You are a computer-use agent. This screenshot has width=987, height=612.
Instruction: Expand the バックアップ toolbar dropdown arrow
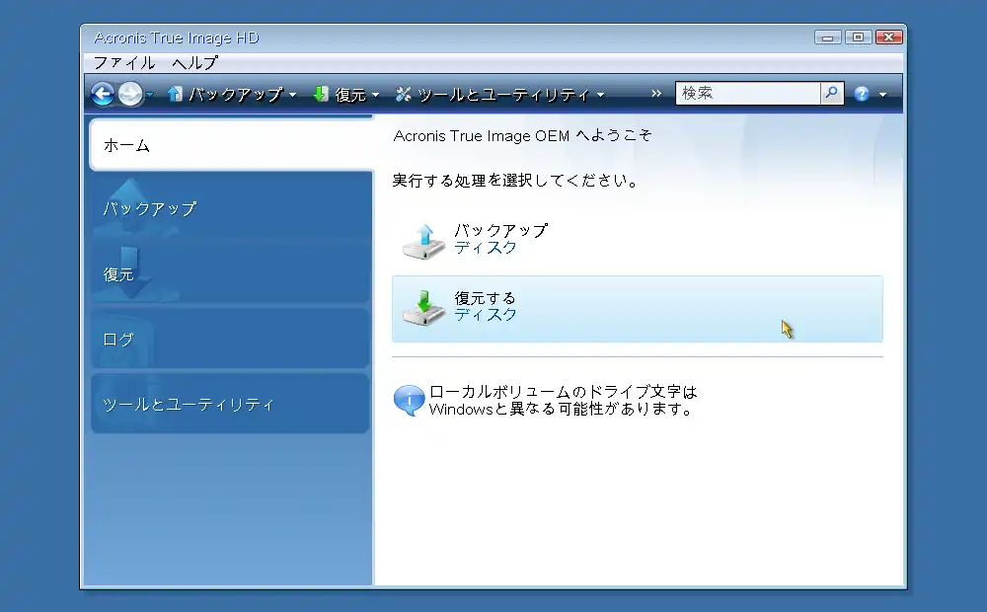coord(293,95)
